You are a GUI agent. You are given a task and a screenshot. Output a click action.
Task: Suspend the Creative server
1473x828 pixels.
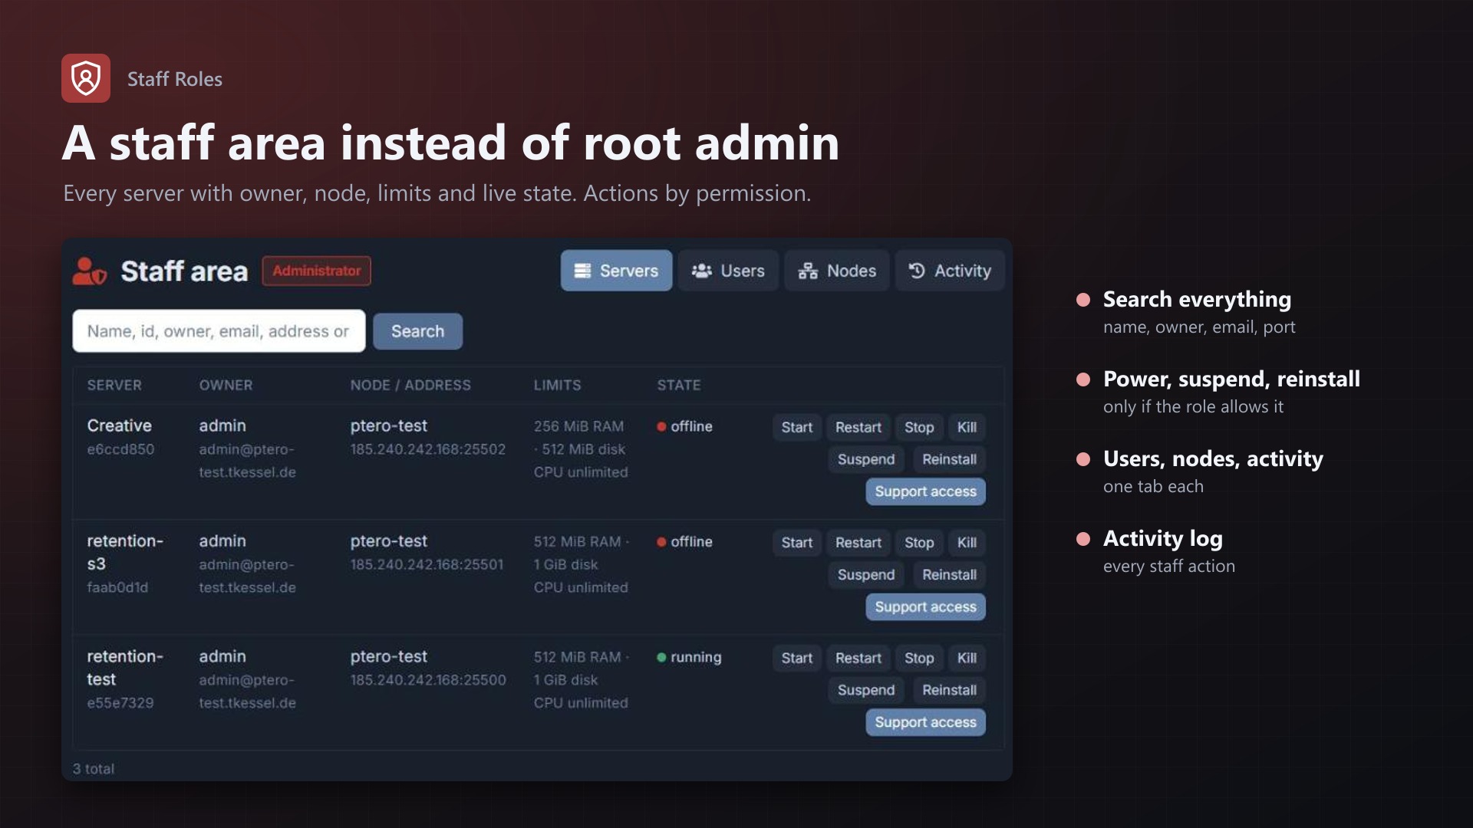(866, 459)
